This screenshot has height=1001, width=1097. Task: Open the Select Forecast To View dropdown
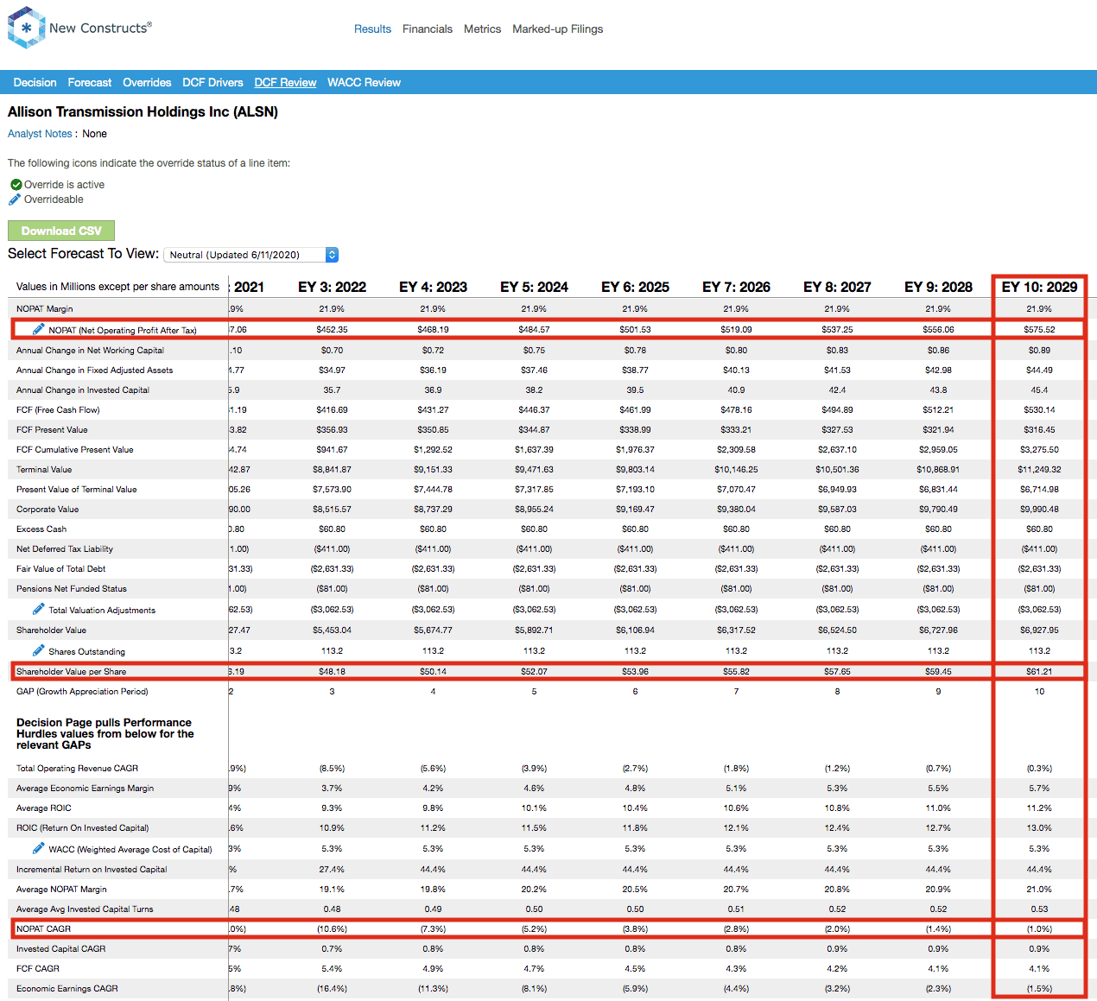click(250, 255)
